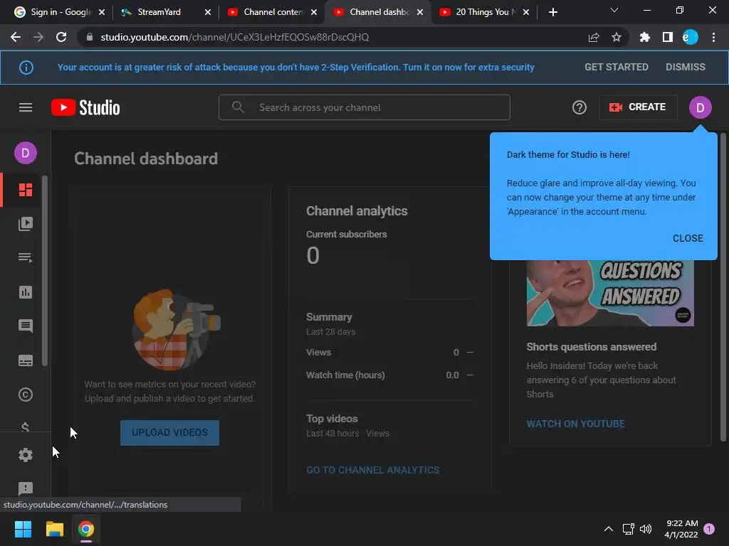Screen dimensions: 729x546
Task: Open File Explorer from taskbar
Action: point(54,529)
